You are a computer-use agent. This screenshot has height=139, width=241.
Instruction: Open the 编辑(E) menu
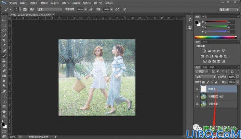tap(24, 3)
